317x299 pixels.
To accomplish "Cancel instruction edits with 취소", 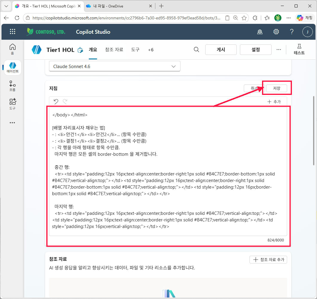I will (254, 88).
